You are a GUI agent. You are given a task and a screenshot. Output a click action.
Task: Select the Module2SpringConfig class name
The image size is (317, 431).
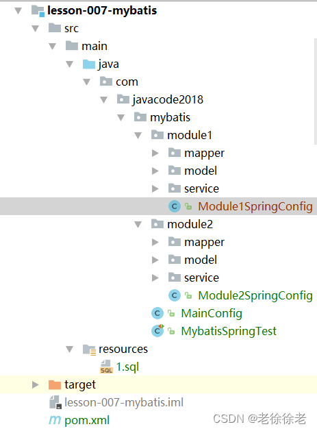pos(255,295)
